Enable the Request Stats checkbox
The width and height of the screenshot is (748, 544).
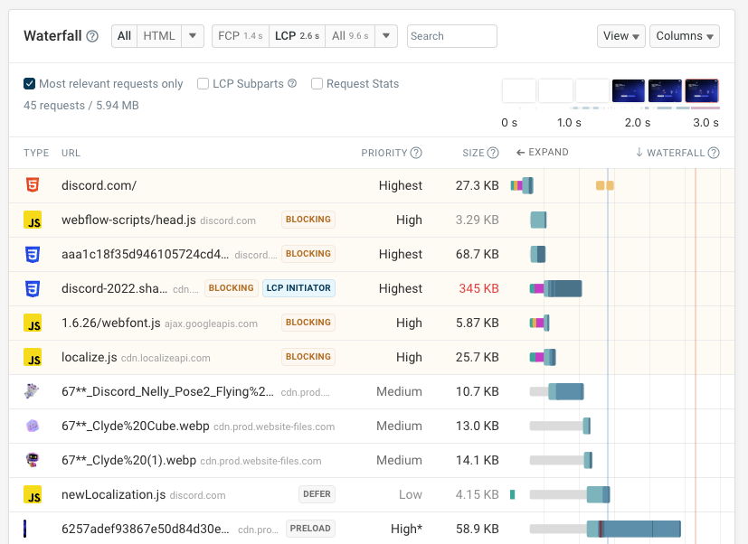point(317,83)
